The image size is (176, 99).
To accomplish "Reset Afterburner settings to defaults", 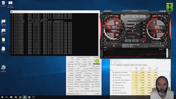I will [135, 40].
